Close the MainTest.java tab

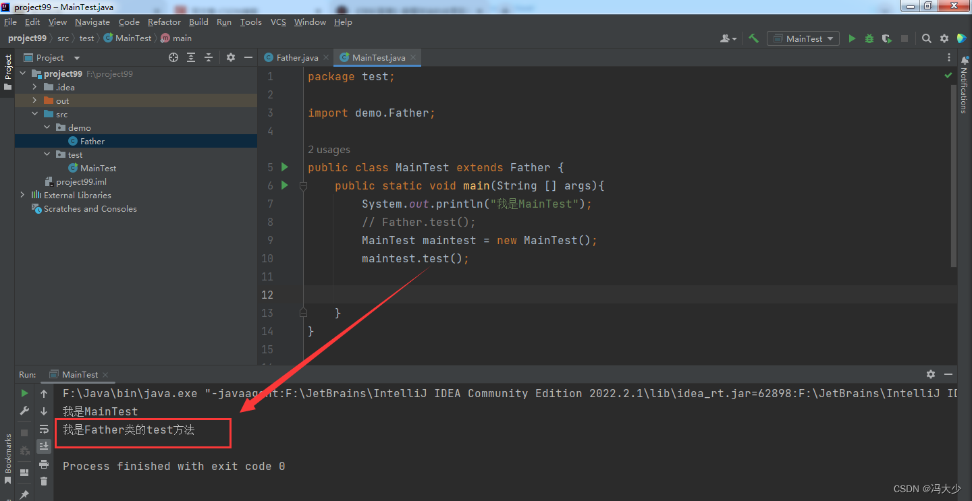pyautogui.click(x=413, y=57)
